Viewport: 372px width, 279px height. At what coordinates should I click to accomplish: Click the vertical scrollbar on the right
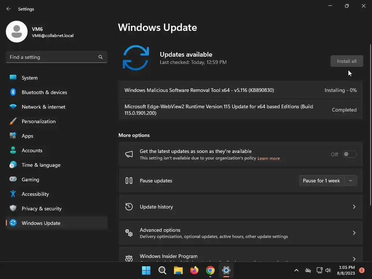pos(370,125)
